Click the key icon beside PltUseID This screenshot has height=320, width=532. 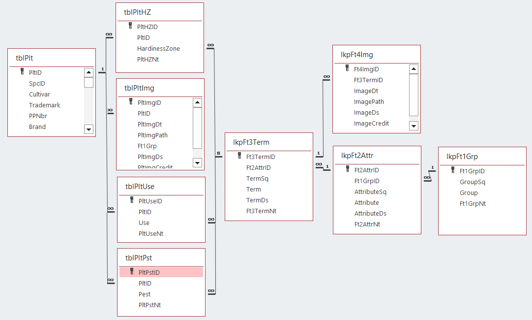click(132, 200)
